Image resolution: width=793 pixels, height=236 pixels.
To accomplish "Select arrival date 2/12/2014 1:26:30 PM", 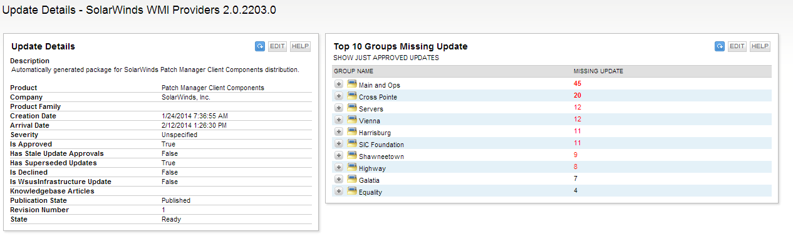I will click(194, 125).
